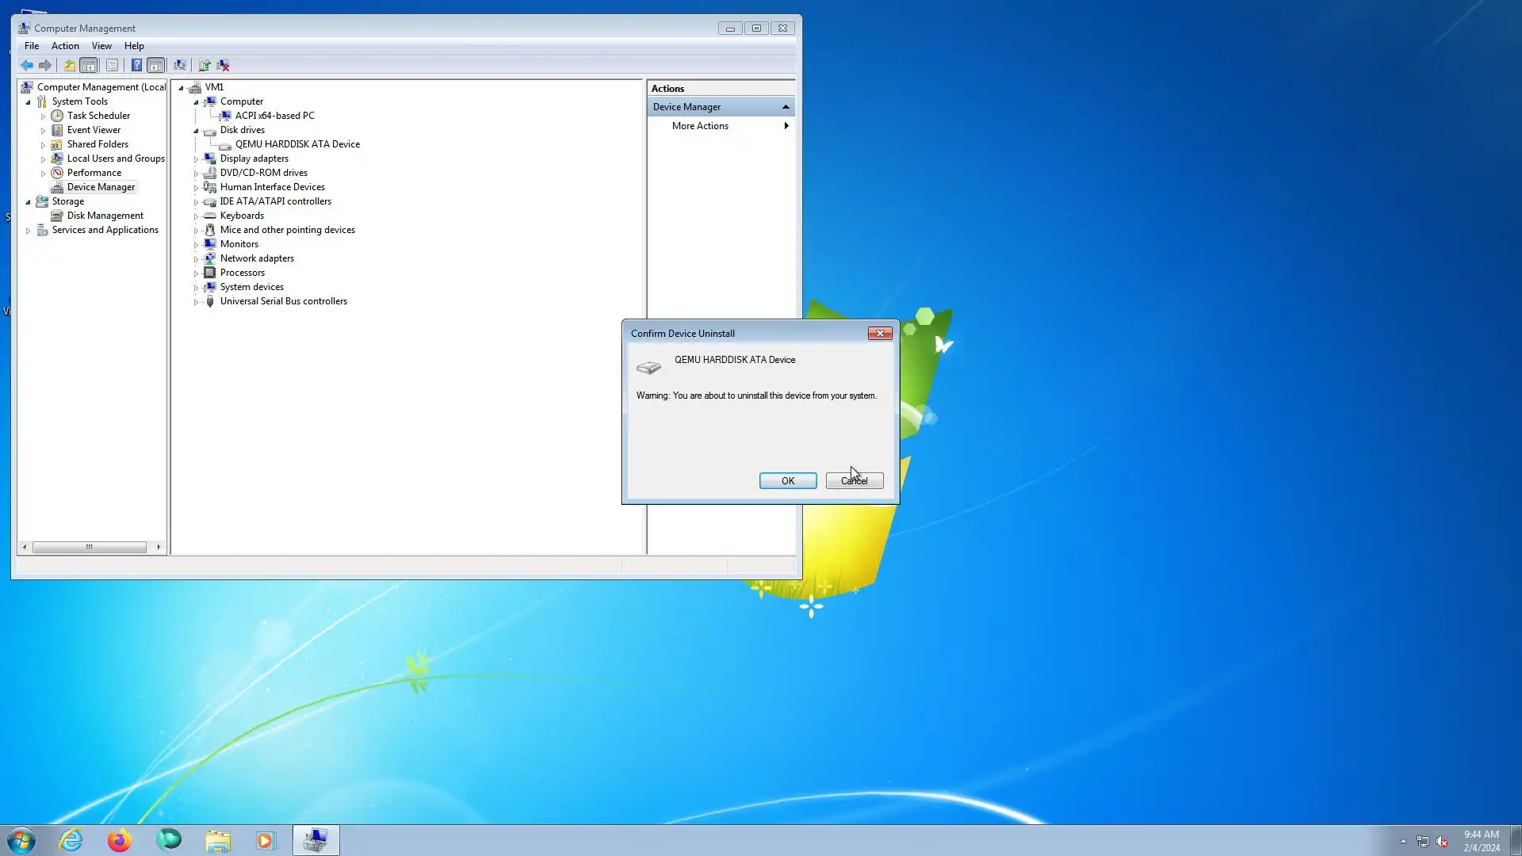Click the Update driver software toolbar icon
Viewport: 1522px width, 856px height.
pyautogui.click(x=205, y=66)
